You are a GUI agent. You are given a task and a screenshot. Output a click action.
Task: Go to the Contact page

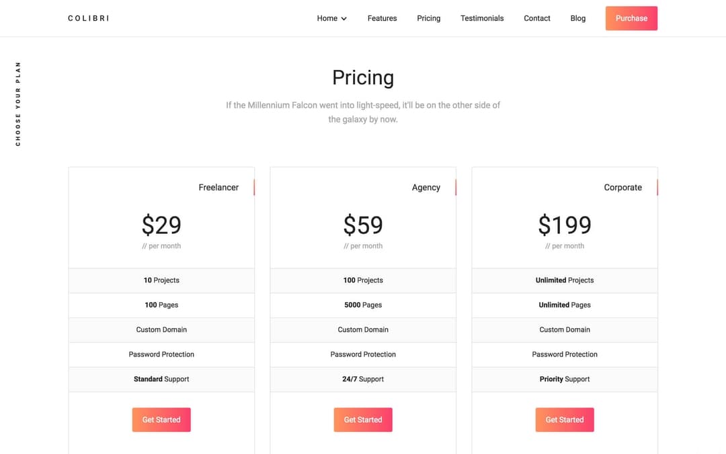click(x=536, y=18)
